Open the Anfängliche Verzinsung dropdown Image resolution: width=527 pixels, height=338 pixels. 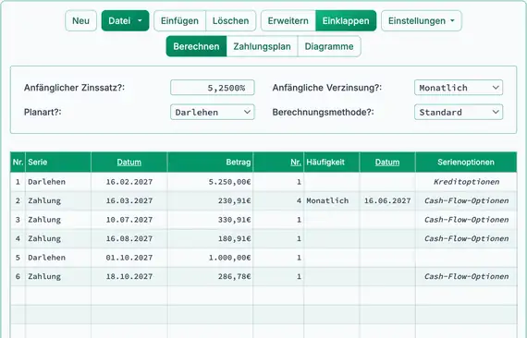coord(459,88)
